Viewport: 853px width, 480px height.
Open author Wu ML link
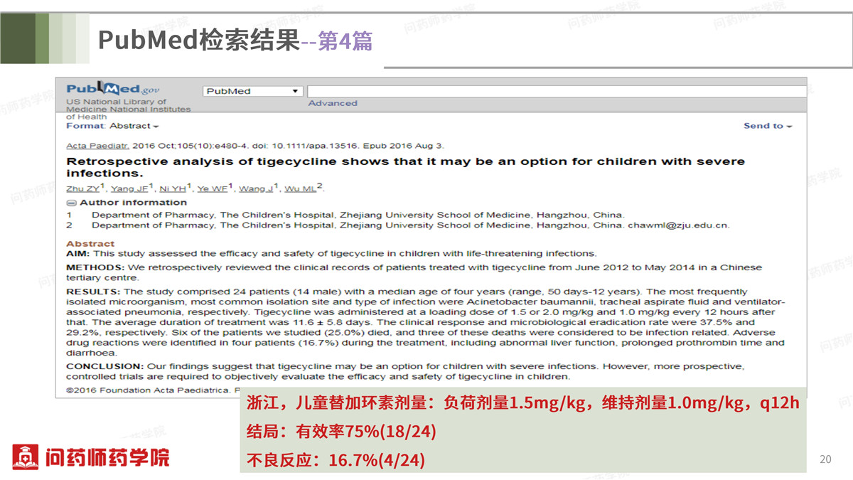tap(300, 188)
